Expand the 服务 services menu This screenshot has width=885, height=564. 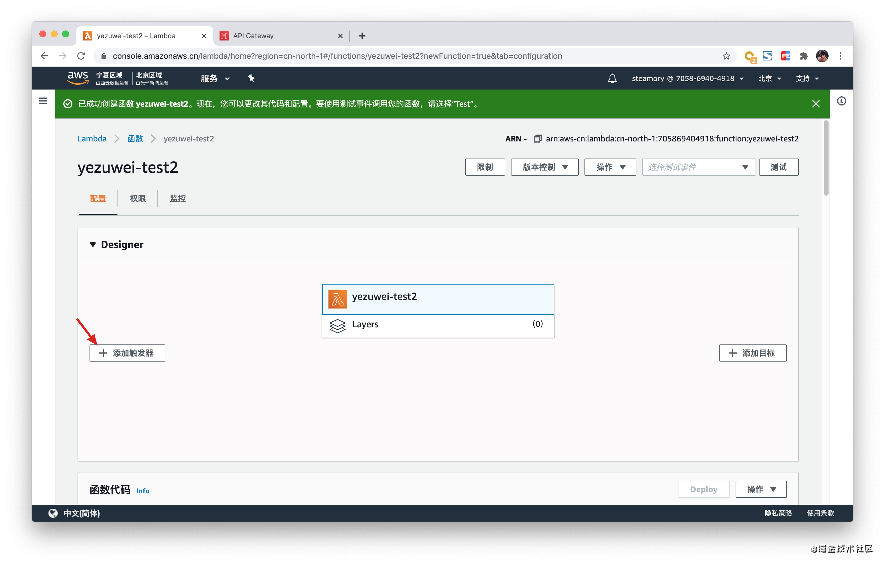[215, 78]
